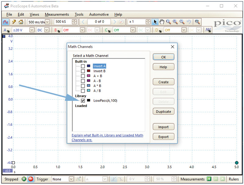Open Channel C Off range dropdown
Image resolution: width=244 pixels, height=185 pixels.
[x=133, y=30]
